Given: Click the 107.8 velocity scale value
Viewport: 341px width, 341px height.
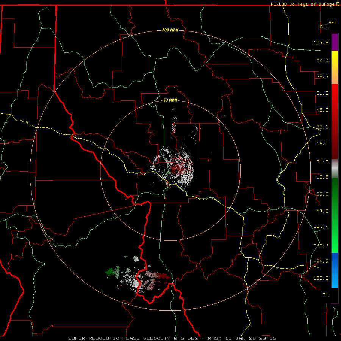Looking at the screenshot, I should (x=321, y=42).
